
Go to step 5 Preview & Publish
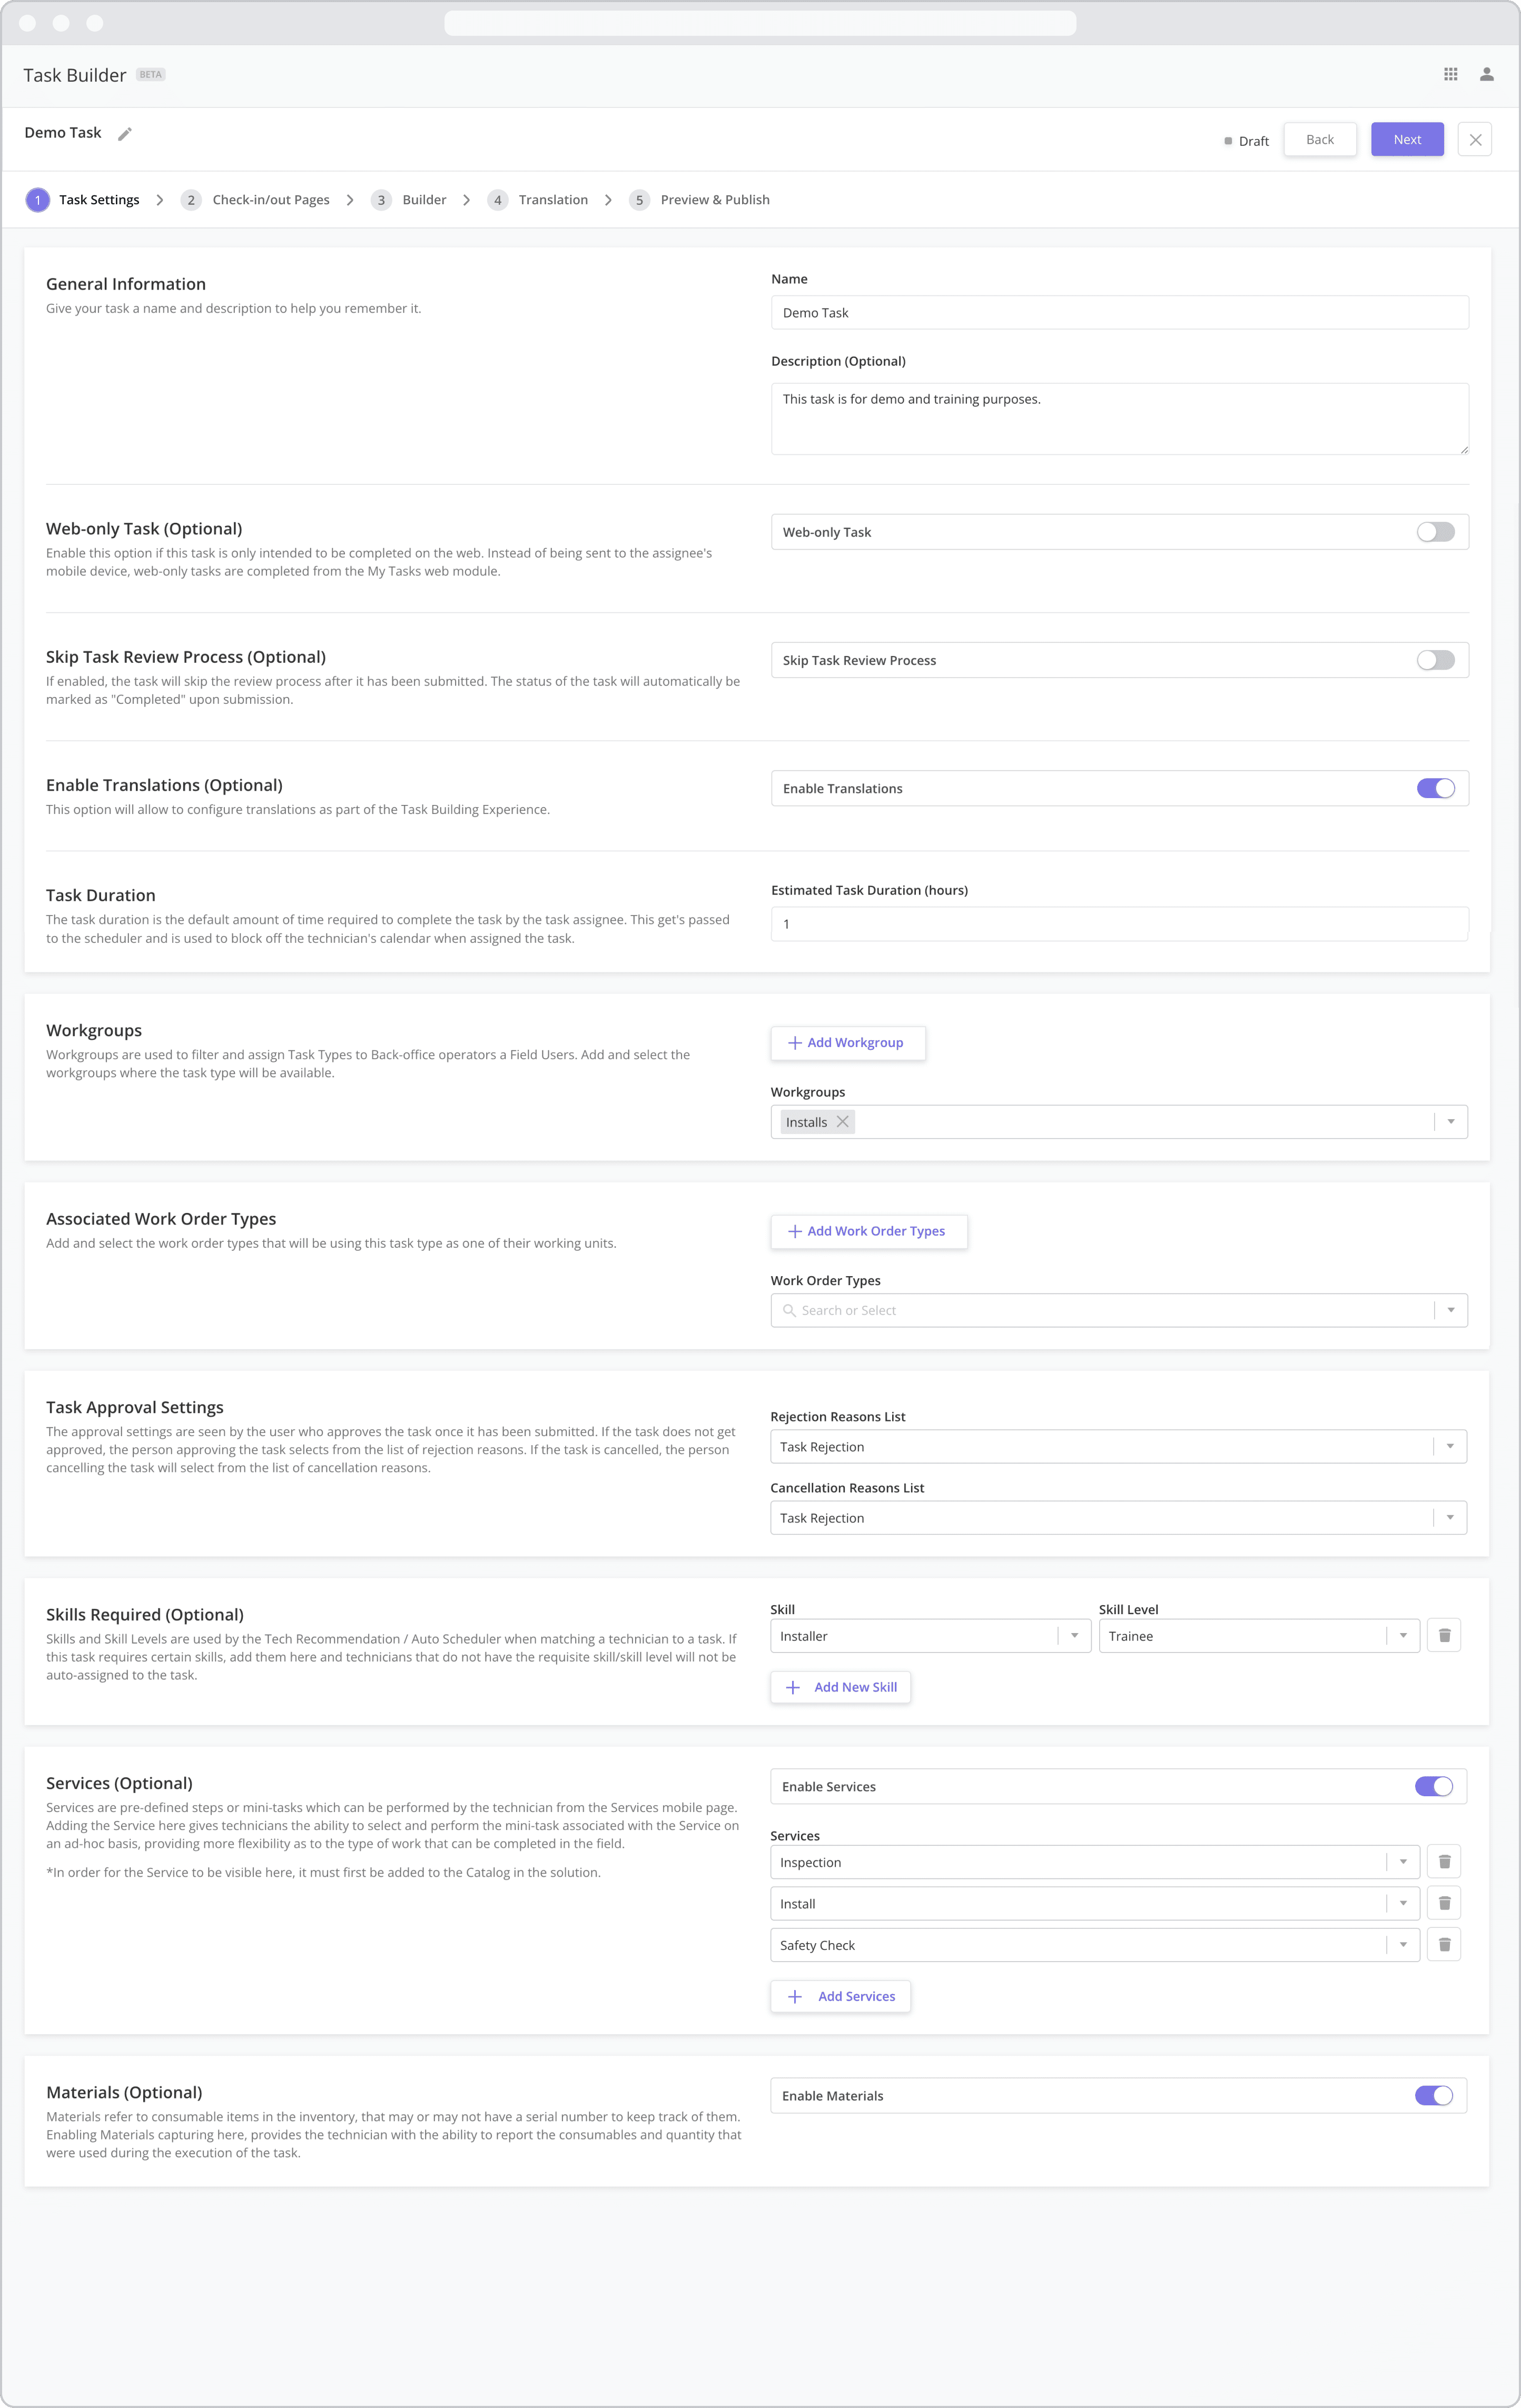pyautogui.click(x=699, y=200)
